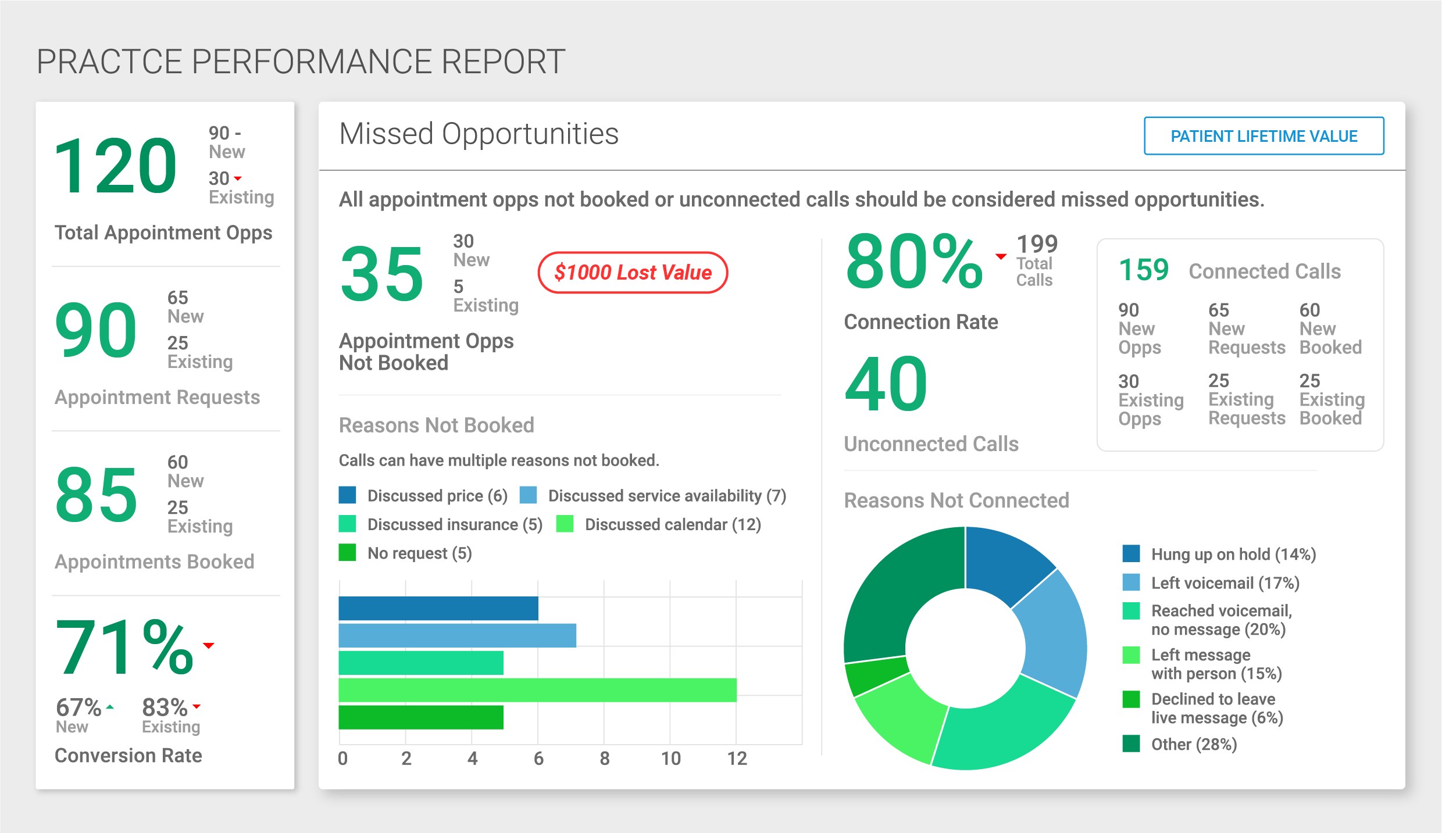This screenshot has height=833, width=1442.
Task: Switch to the Missed Opportunities section header
Action: tap(479, 134)
